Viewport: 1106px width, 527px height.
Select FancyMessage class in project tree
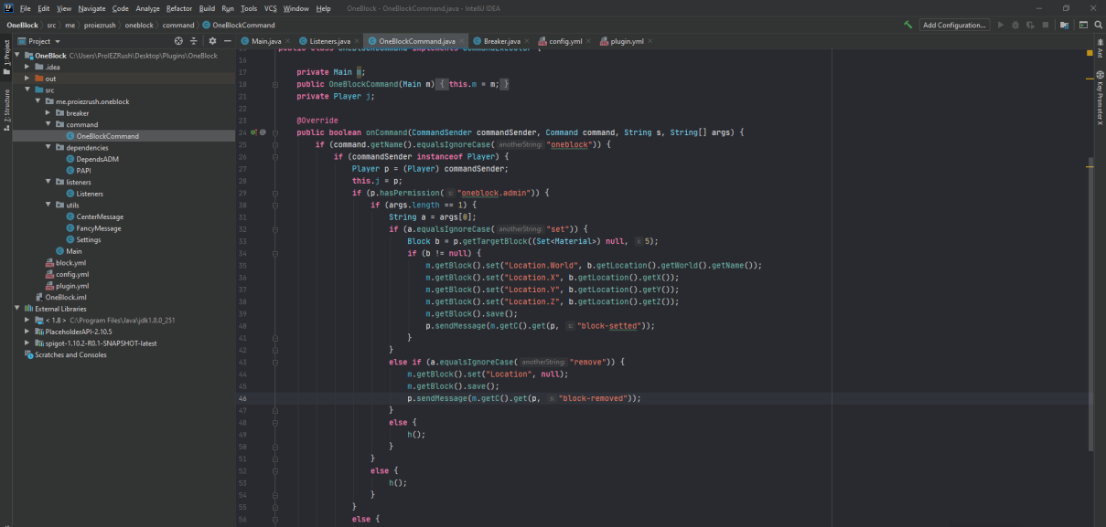click(99, 228)
